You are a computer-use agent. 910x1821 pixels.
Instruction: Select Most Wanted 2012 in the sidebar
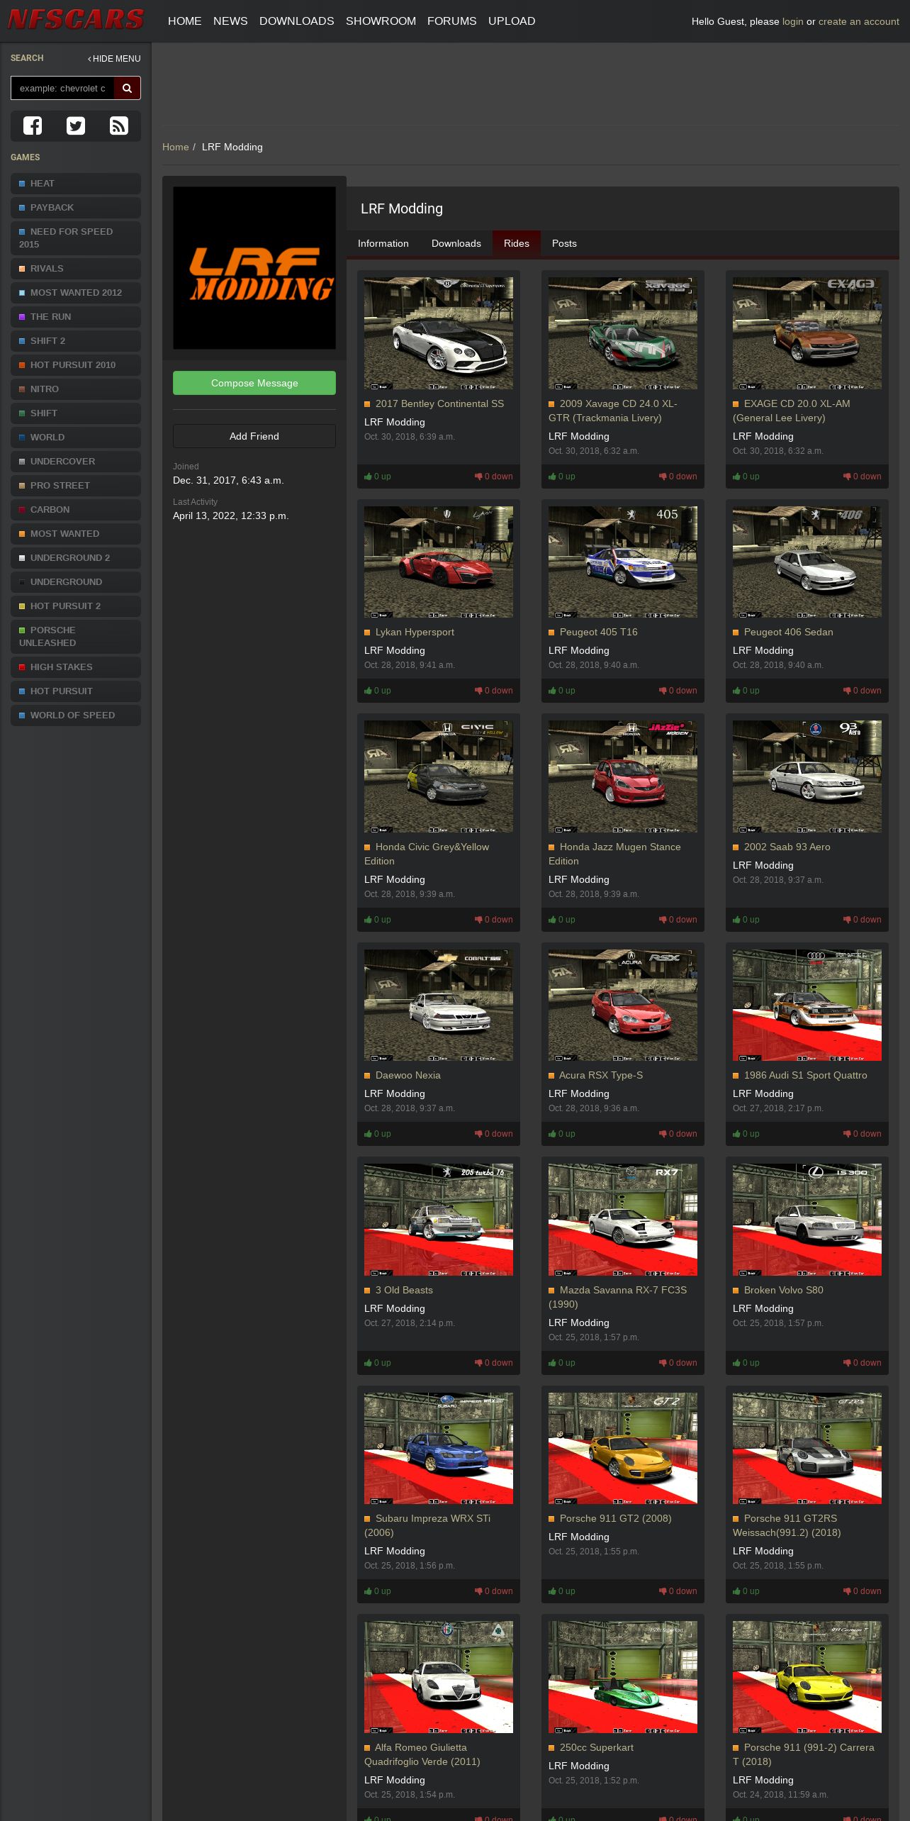[76, 293]
